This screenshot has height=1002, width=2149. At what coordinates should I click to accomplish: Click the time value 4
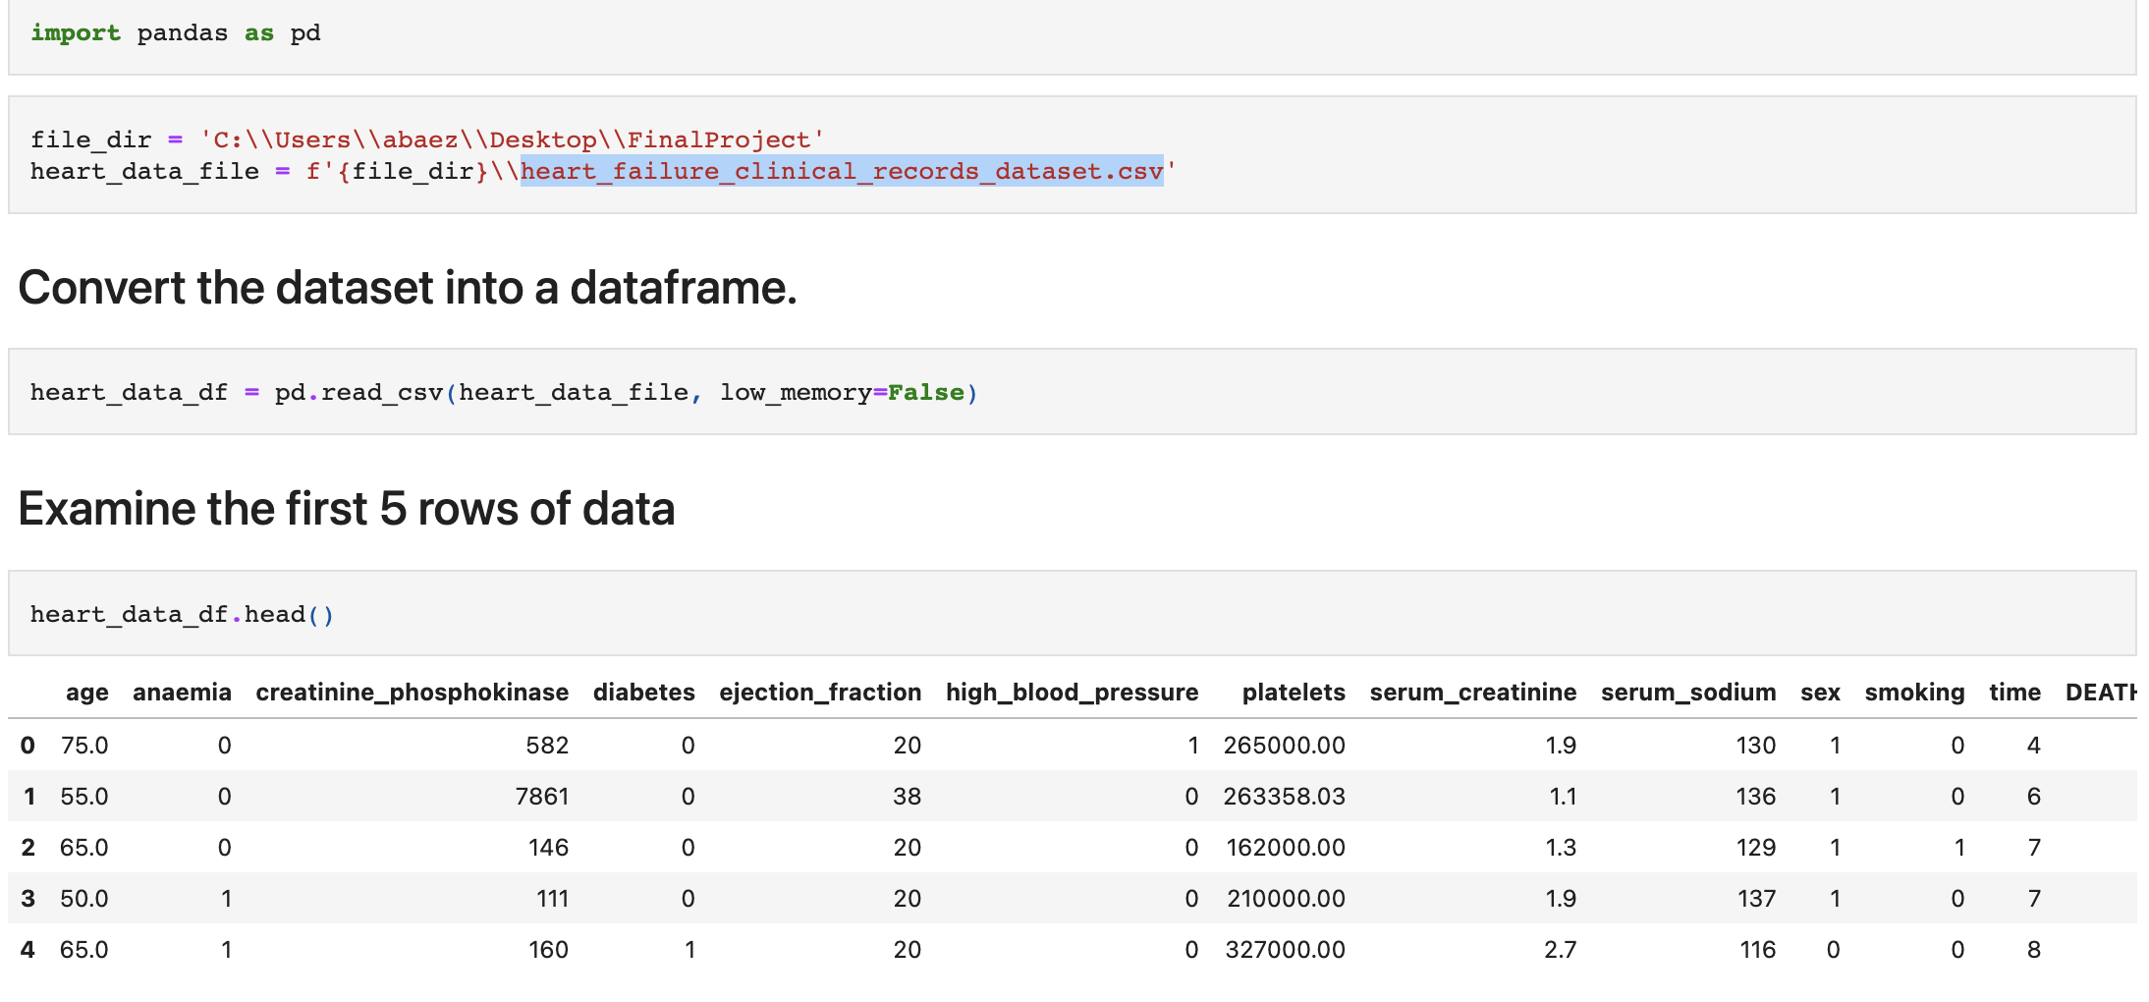pyautogui.click(x=2033, y=746)
